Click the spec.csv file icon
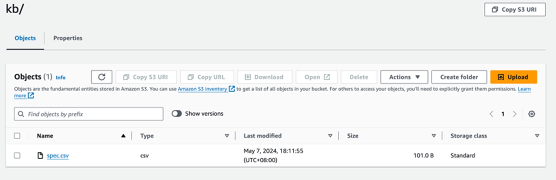The width and height of the screenshot is (556, 180). 40,155
